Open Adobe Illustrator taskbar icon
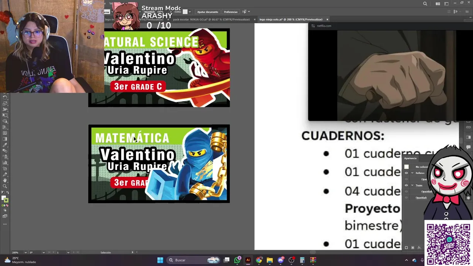 pos(248,260)
